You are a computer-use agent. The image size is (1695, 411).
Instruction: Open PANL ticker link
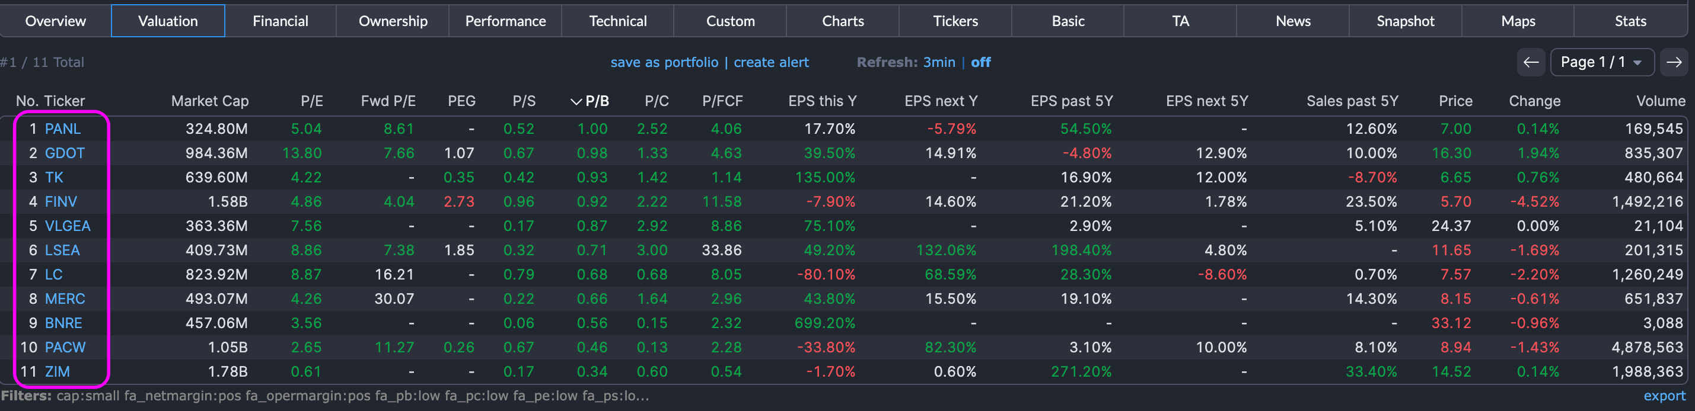pyautogui.click(x=62, y=129)
